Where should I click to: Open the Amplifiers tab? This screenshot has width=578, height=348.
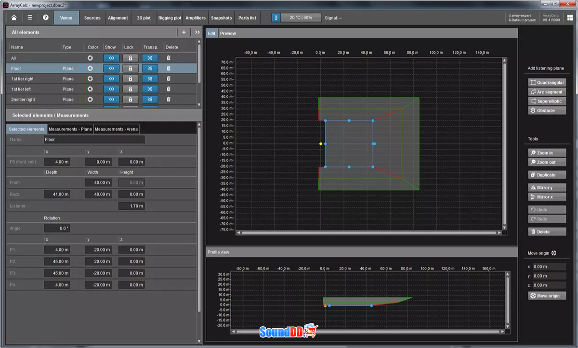pyautogui.click(x=196, y=18)
